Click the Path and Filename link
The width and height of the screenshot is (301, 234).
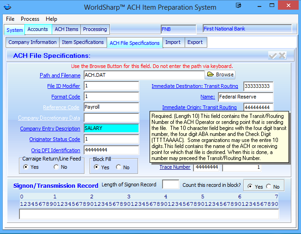pos(60,75)
